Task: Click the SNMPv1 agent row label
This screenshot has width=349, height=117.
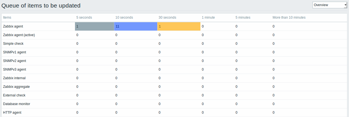Action: pyautogui.click(x=14, y=52)
